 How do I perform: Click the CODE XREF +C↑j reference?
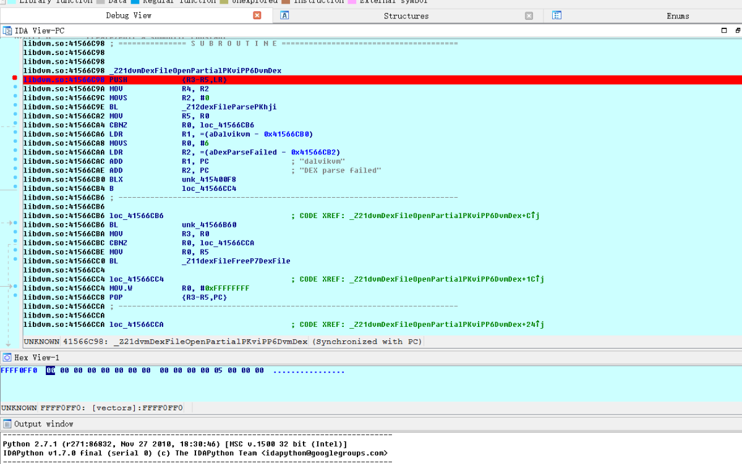[416, 216]
